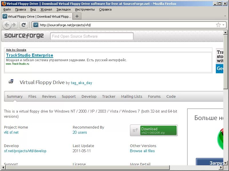Switch to the Files project tab

pos(32,96)
